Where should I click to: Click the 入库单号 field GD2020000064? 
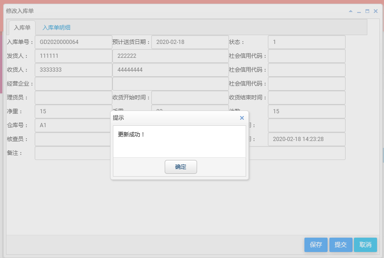(x=74, y=42)
